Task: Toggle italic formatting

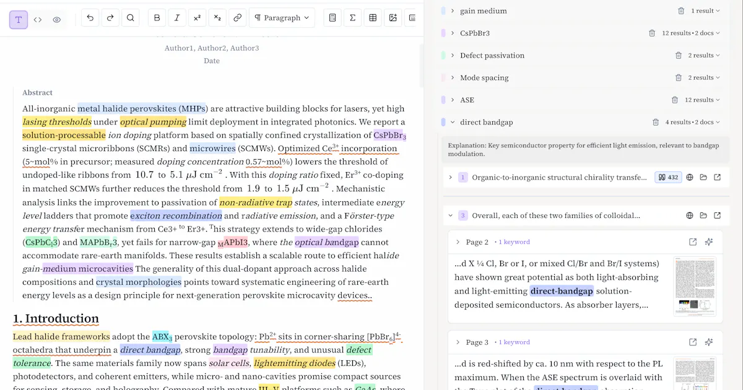Action: point(177,18)
